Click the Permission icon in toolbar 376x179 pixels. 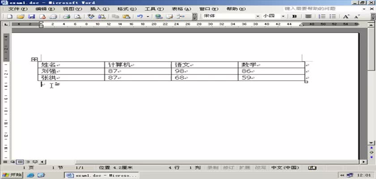click(43, 17)
